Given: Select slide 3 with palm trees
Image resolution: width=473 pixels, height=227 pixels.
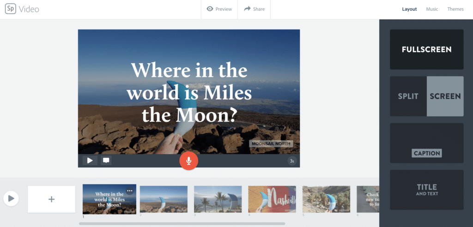Looking at the screenshot, I should click(x=218, y=199).
